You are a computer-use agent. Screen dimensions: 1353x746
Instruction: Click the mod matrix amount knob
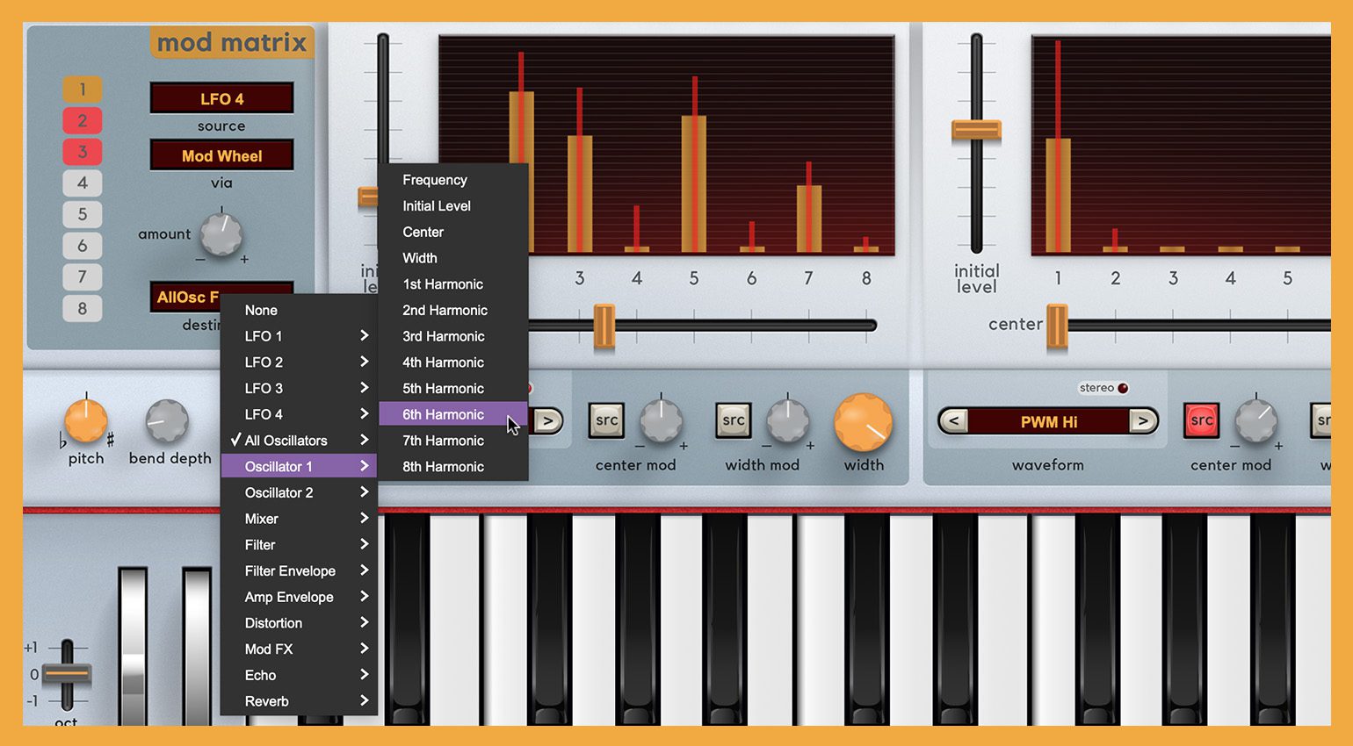pos(221,234)
